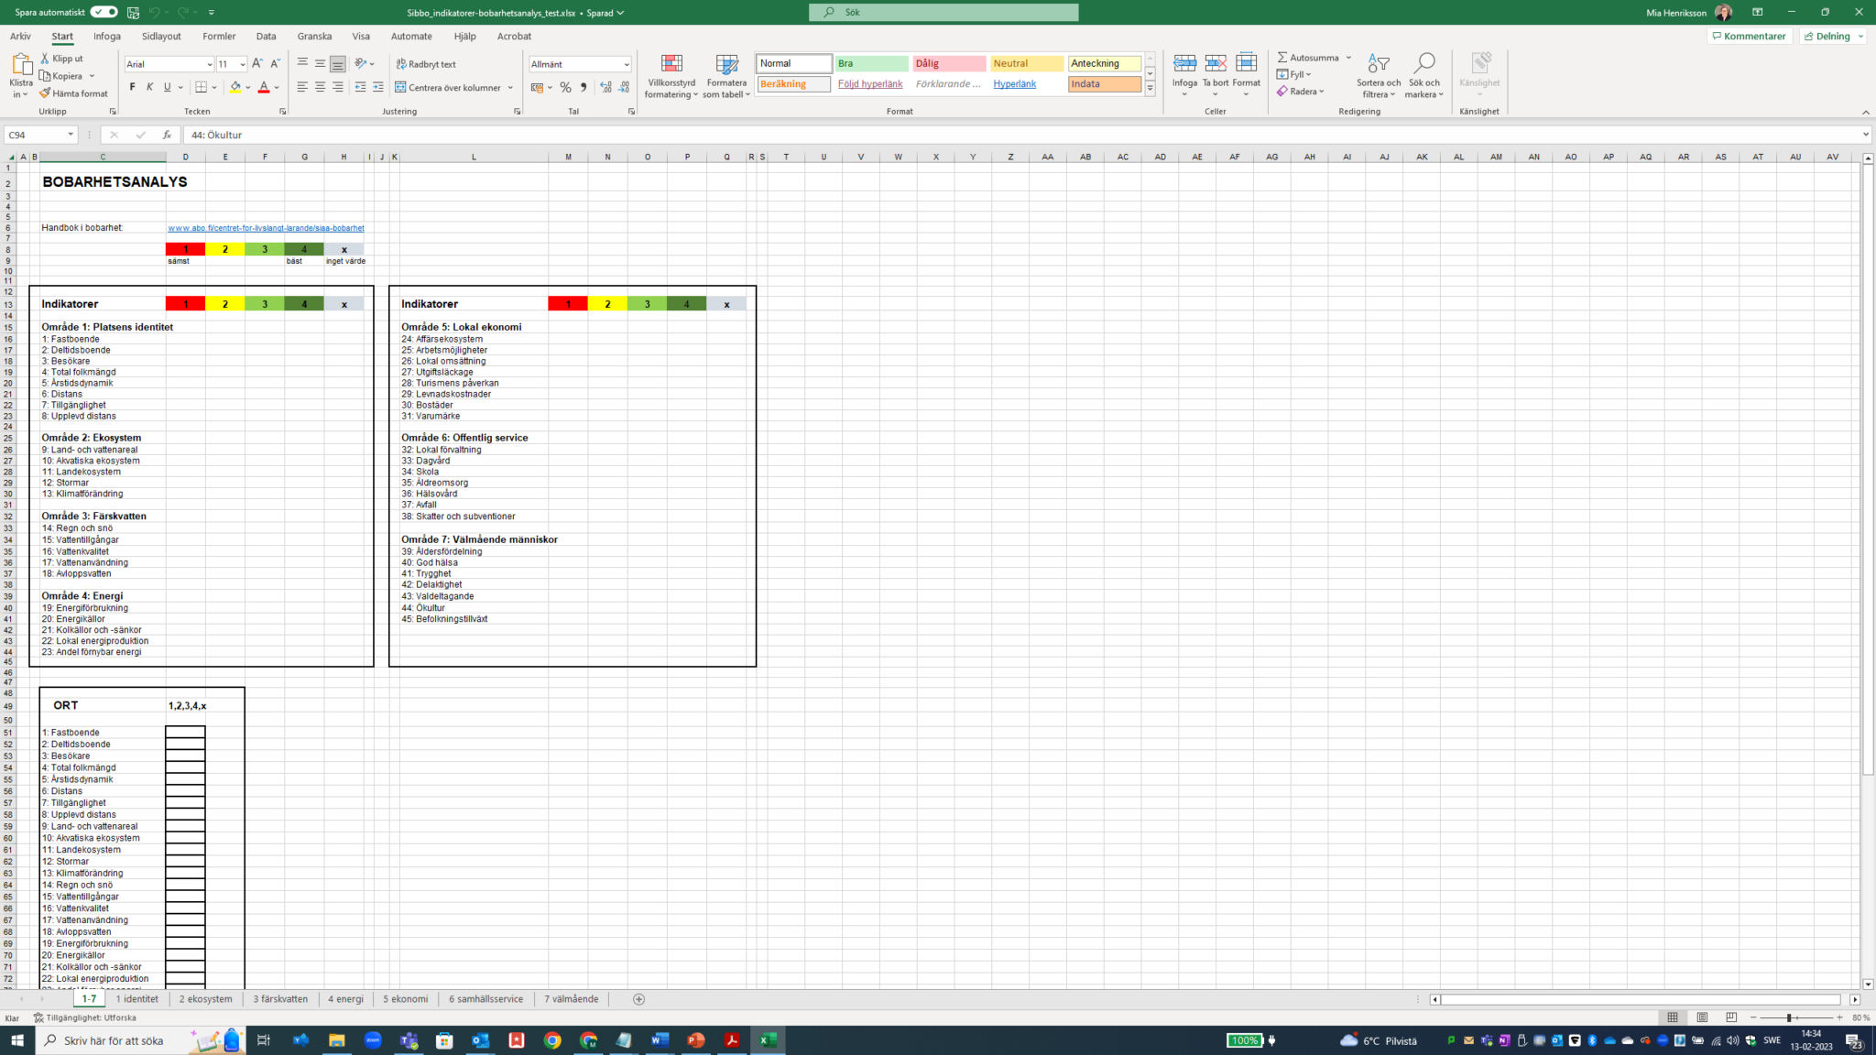Open the Fyll dropdown
Viewport: 1876px width, 1055px height.
(1293, 74)
